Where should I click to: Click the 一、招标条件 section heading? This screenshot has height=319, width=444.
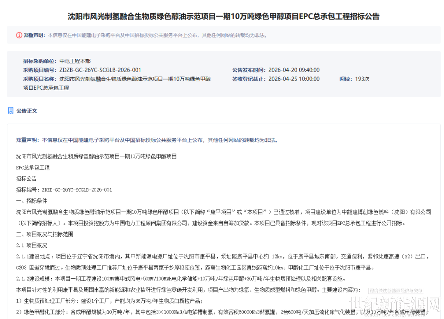coord(32,201)
